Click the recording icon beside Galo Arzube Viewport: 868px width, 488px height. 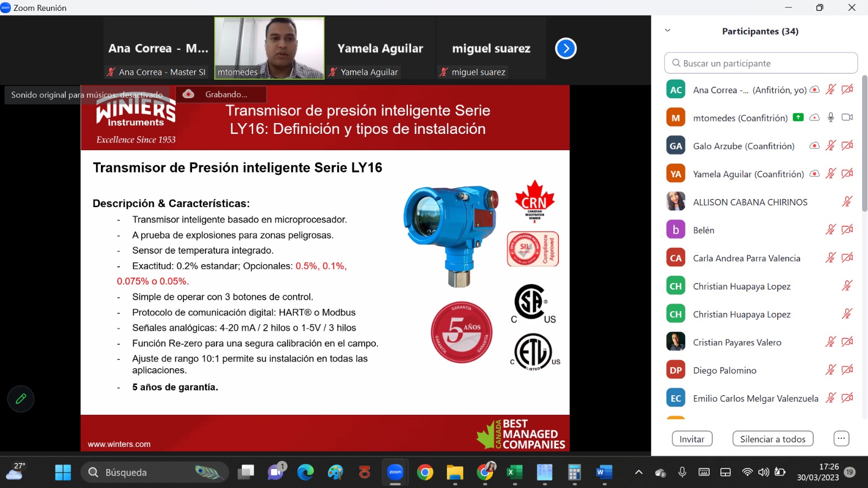click(x=814, y=146)
